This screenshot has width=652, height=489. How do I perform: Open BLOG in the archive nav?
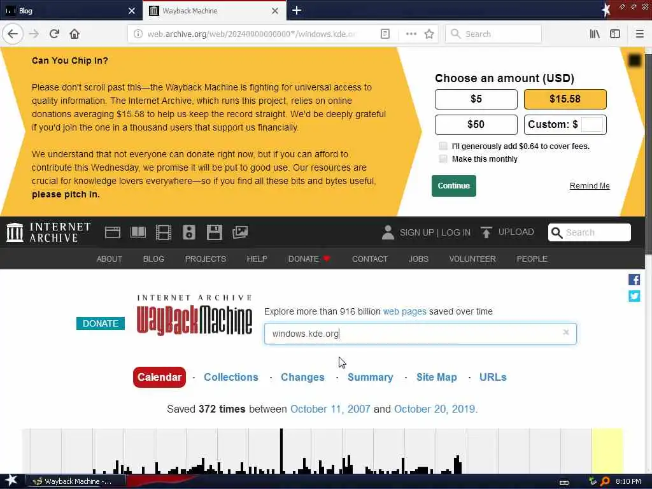[x=153, y=259]
